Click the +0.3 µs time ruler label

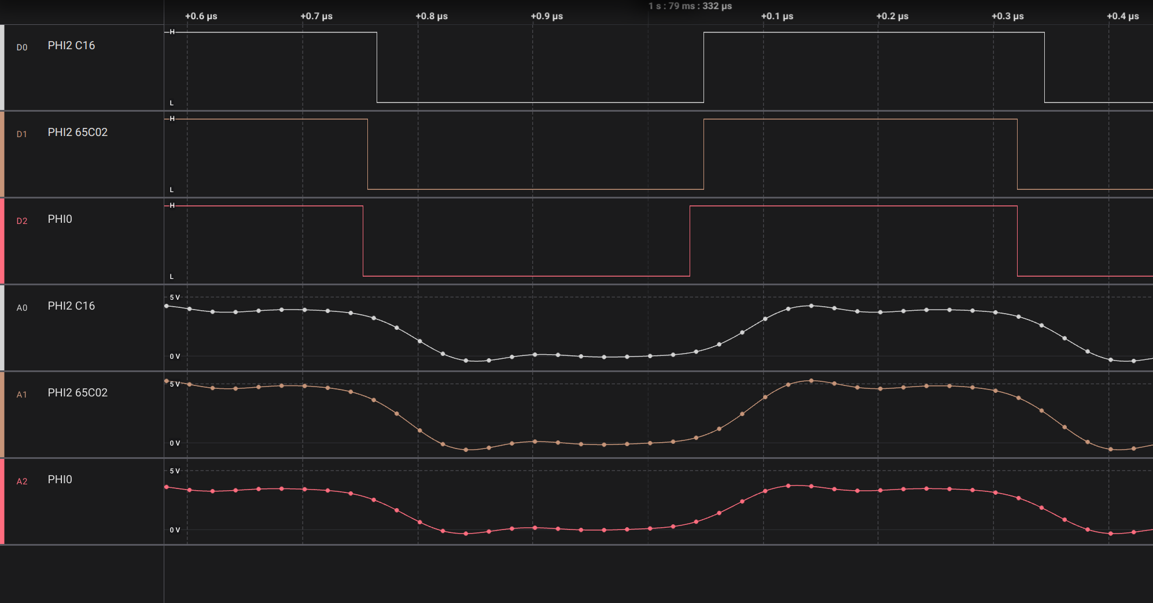click(1007, 16)
